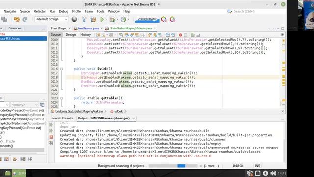
Task: Select the Source editor view button
Action: 55,35
